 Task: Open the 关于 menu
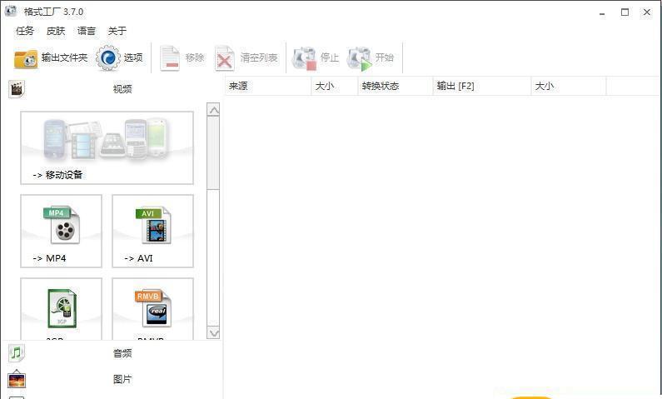click(117, 31)
